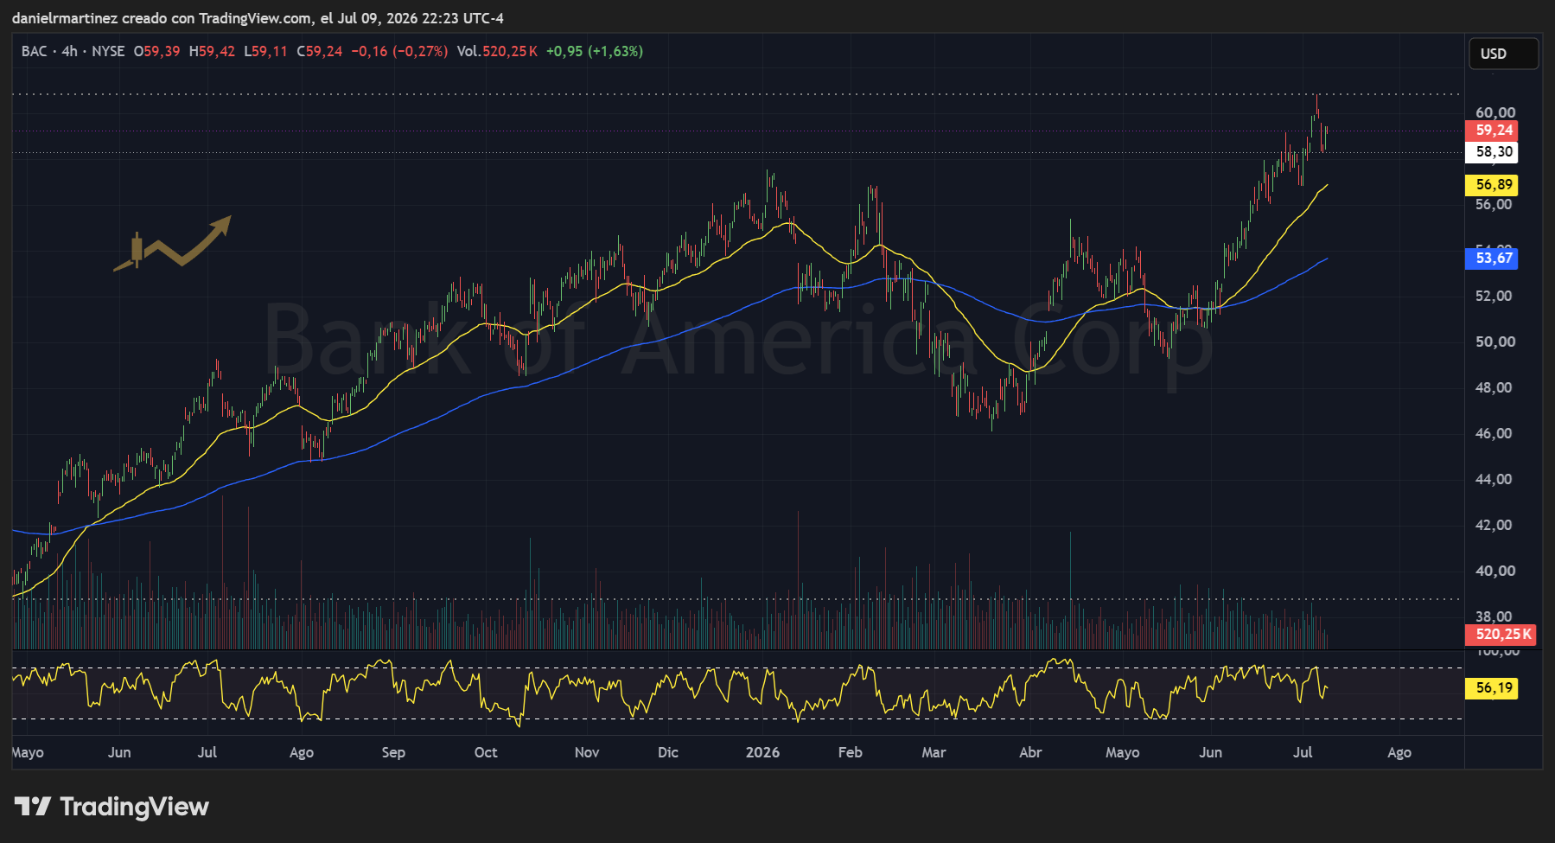Click the white 58,30 price line label

tap(1492, 152)
